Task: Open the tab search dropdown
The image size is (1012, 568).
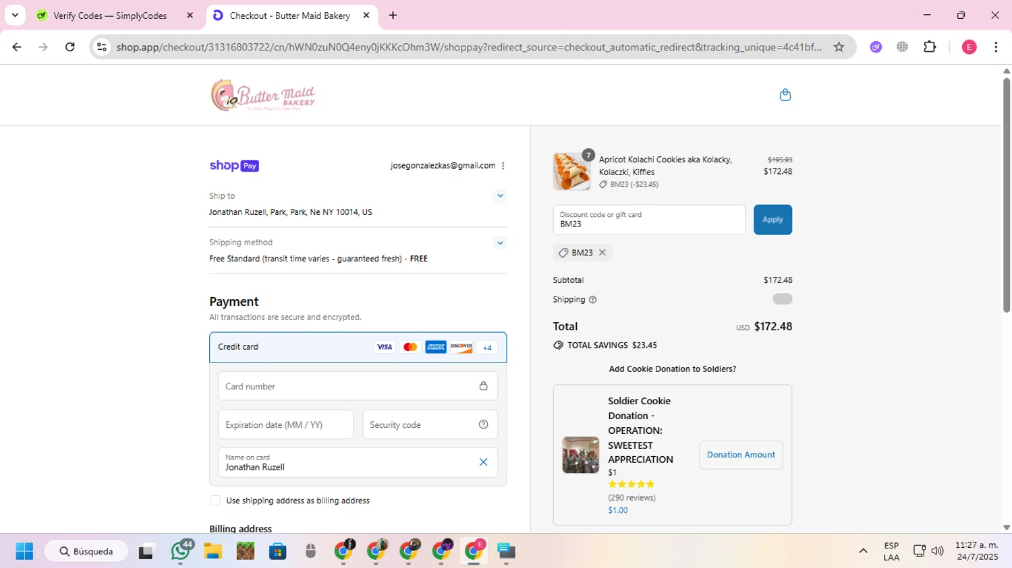Action: [x=15, y=15]
